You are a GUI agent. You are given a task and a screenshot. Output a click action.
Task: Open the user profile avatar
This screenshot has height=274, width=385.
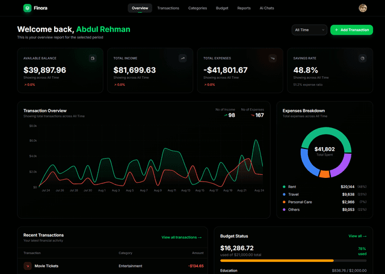363,8
